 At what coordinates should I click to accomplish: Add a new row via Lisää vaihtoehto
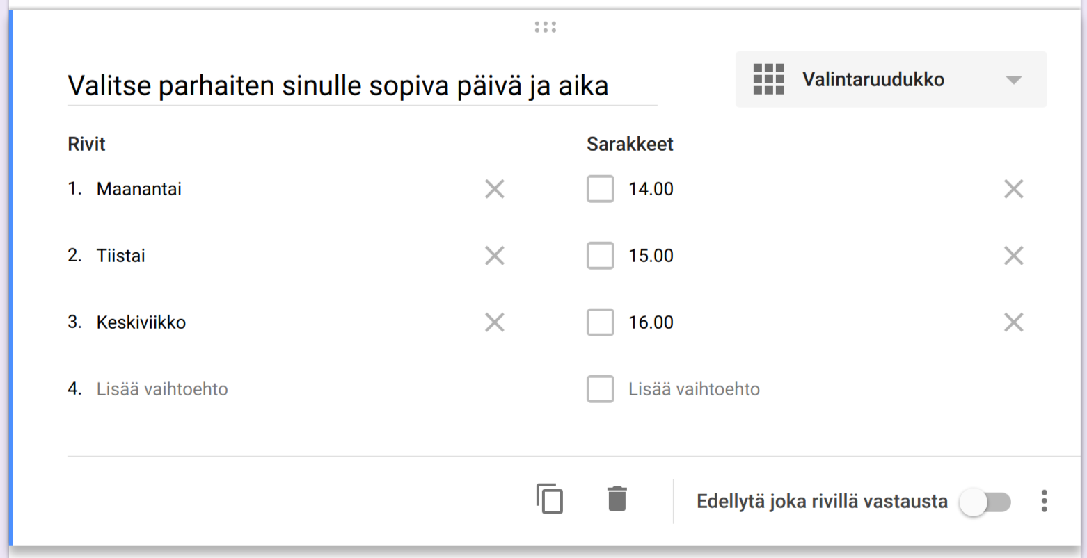(162, 389)
